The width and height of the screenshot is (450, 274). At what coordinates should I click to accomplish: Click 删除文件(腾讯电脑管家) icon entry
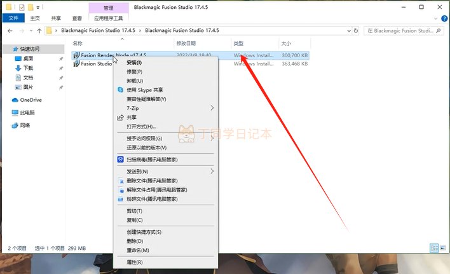[121, 181]
